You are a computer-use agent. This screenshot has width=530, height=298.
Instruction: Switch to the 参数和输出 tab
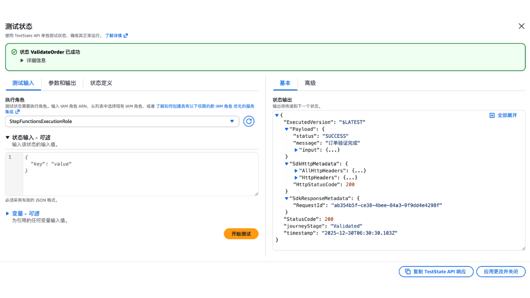(62, 83)
